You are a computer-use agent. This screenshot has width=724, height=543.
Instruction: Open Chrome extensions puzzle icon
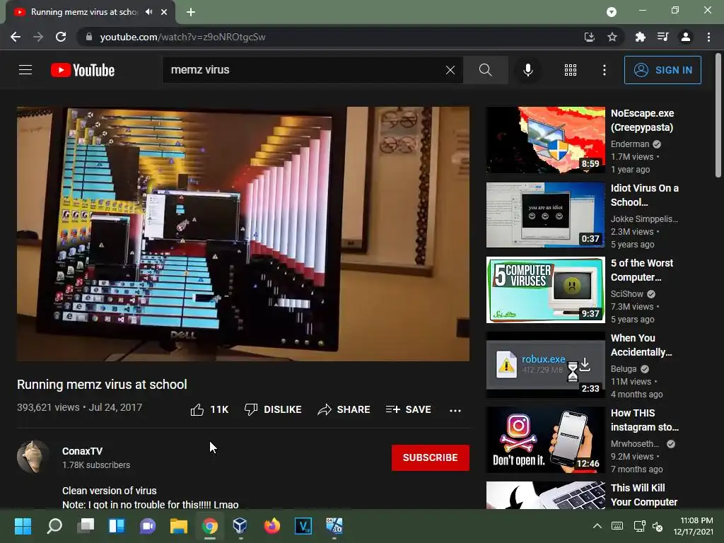pos(640,37)
